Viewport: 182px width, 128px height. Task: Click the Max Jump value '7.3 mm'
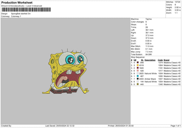[149, 52]
